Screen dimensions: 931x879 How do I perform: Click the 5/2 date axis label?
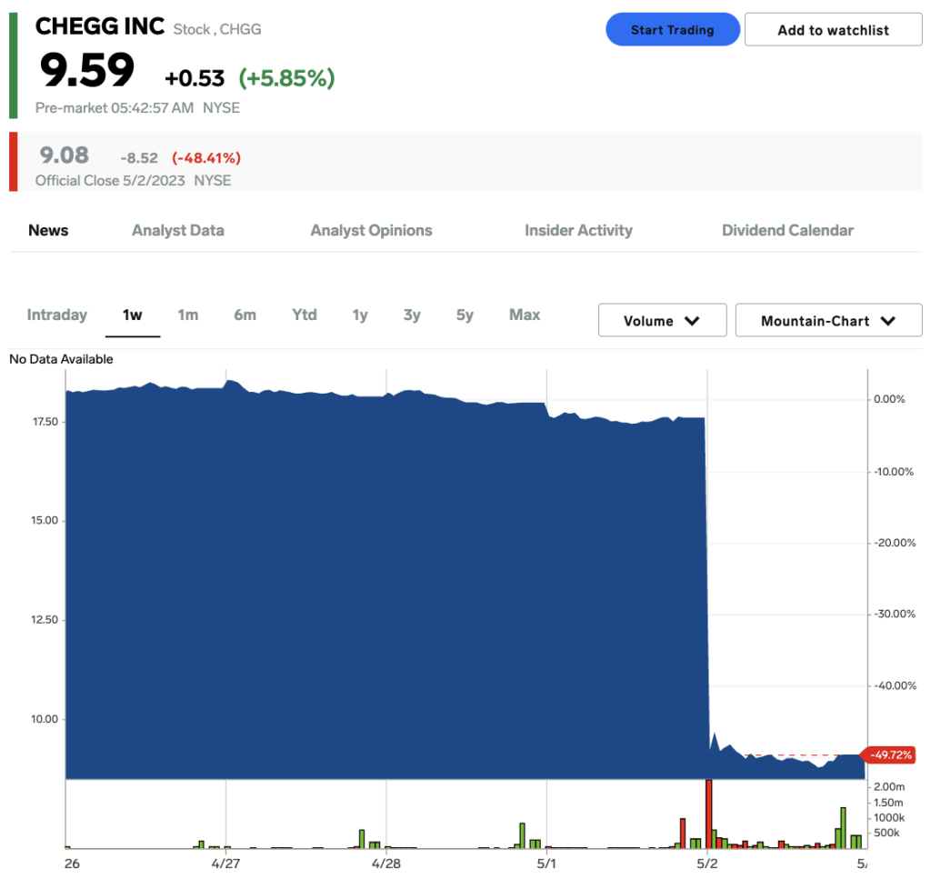coord(706,864)
